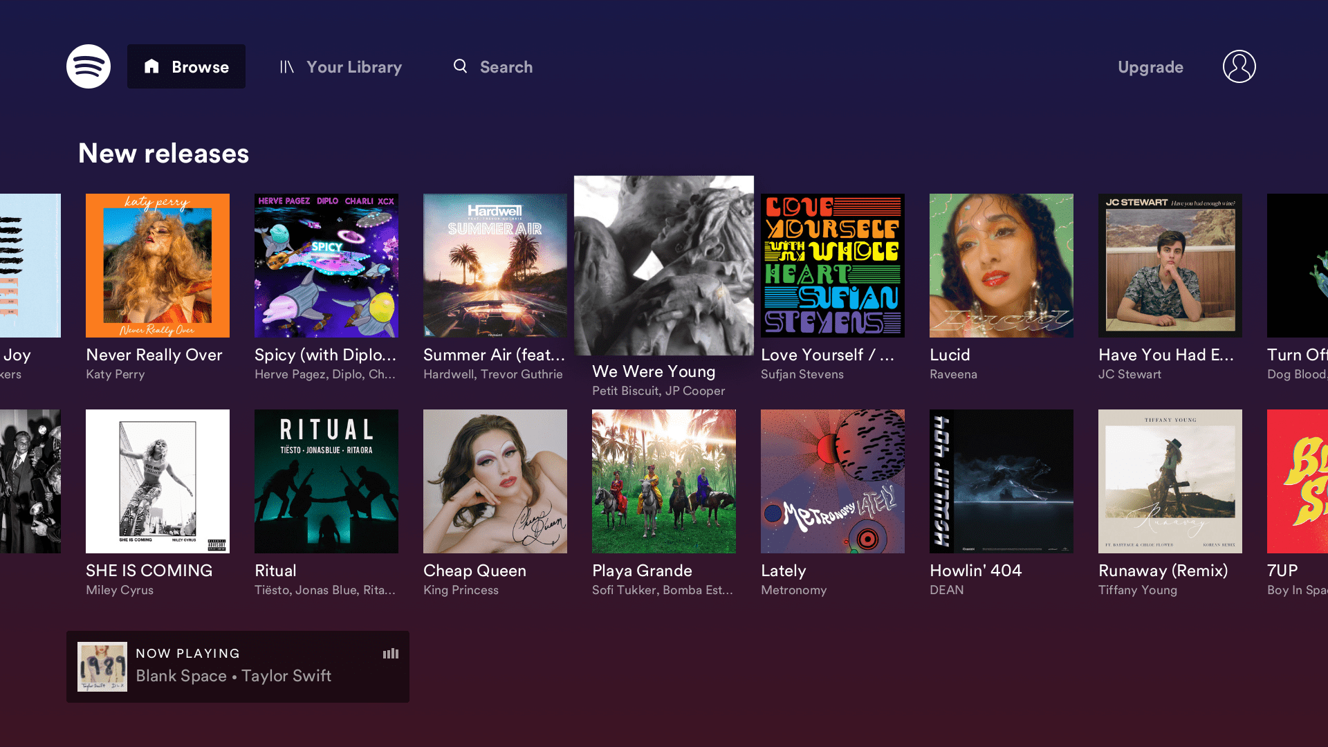Image resolution: width=1328 pixels, height=747 pixels.
Task: Click the 'Ritual' title text
Action: pos(275,571)
